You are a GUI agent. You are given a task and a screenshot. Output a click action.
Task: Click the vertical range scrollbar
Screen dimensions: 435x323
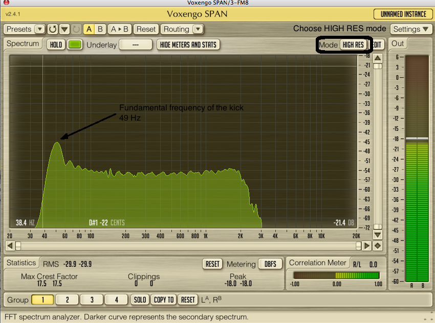click(378, 147)
